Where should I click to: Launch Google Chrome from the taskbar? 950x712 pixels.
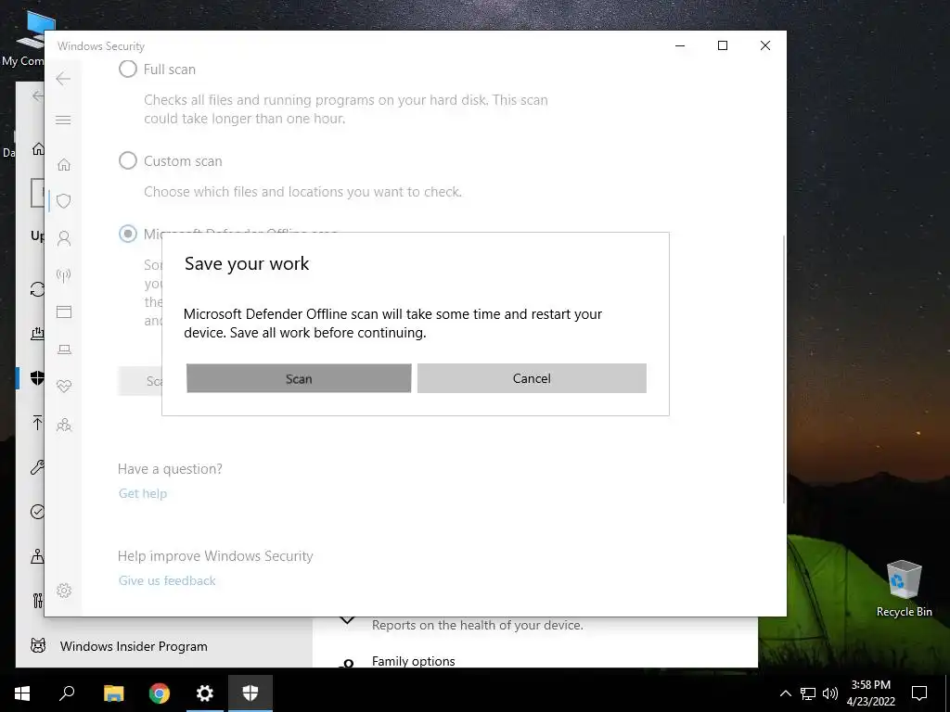coord(160,693)
